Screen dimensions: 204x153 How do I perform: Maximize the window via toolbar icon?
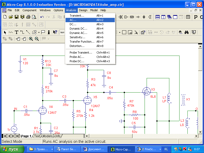[x=175, y=17]
